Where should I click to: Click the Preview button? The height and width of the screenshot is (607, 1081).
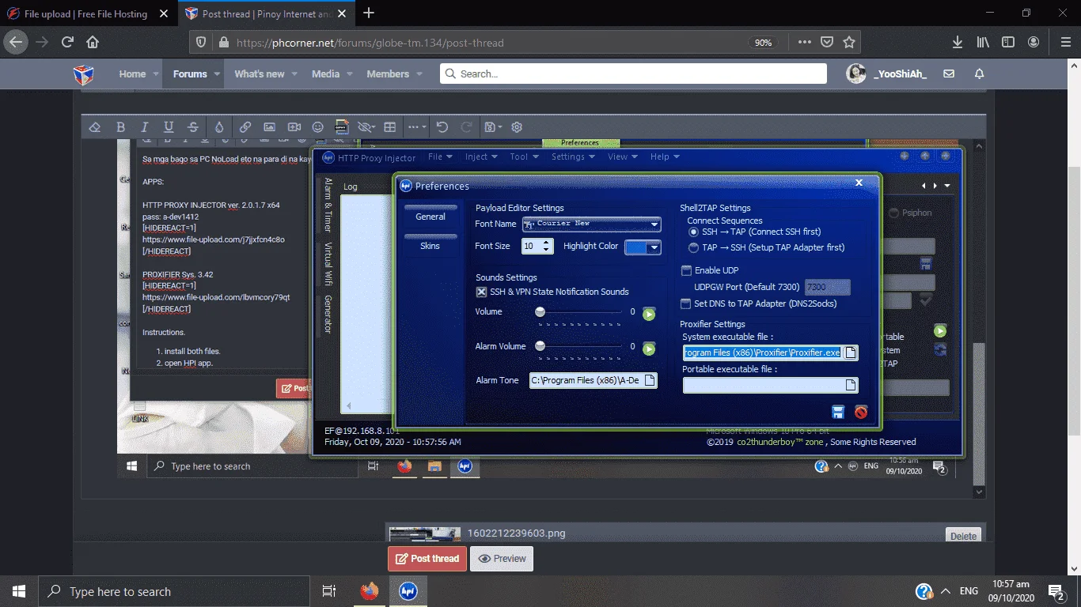click(x=502, y=559)
